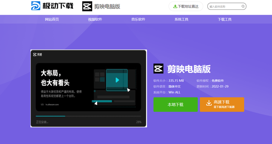Click the green download arrow icon beside 下载地址直达
The image size is (272, 144).
tap(175, 6)
